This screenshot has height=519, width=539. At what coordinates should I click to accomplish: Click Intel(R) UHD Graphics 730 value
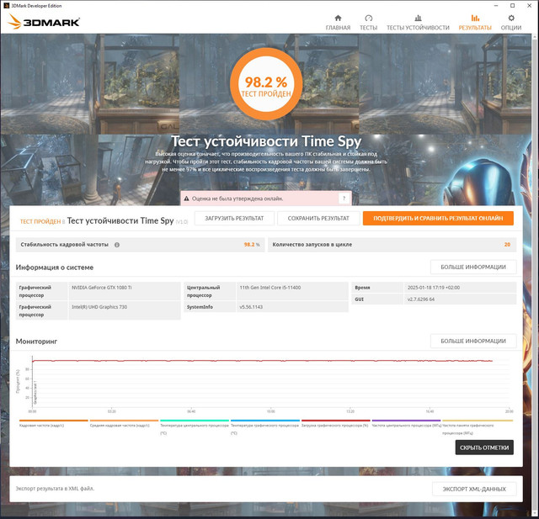[99, 307]
